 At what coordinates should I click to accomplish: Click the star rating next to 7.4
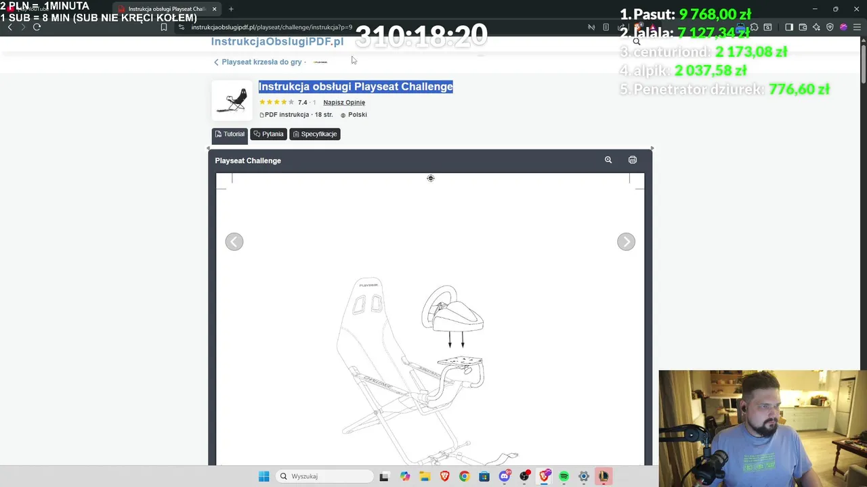click(276, 102)
